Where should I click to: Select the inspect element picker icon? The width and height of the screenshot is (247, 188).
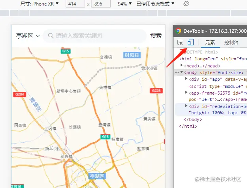tap(180, 43)
